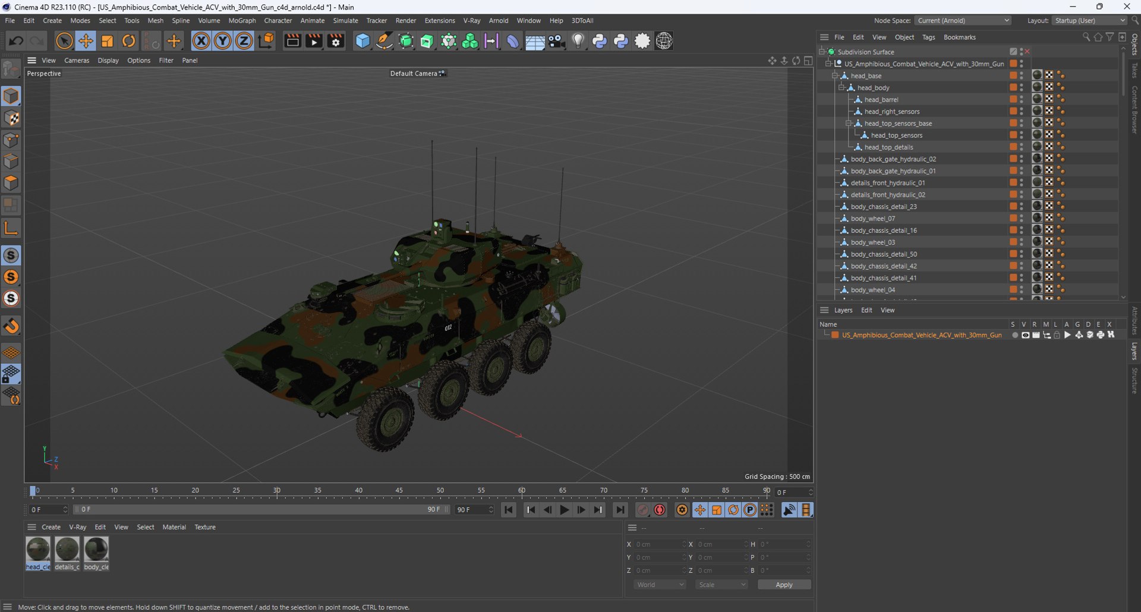1141x612 pixels.
Task: Render the view with clapperboard icon
Action: click(292, 41)
